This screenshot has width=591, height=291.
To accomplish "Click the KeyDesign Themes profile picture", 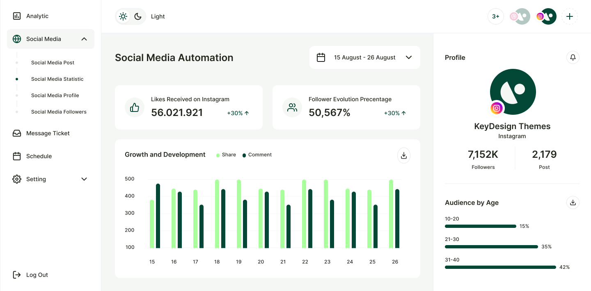I will 513,92.
